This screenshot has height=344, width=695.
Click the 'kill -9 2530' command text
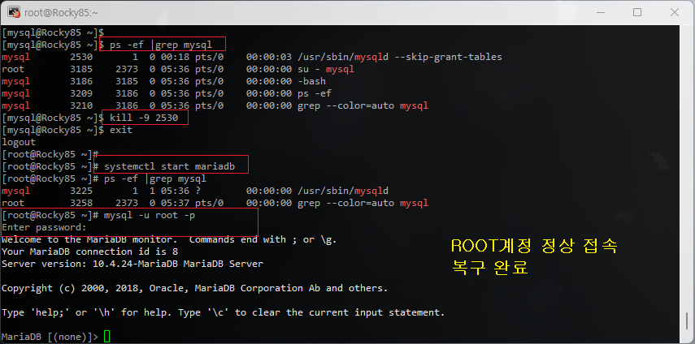pos(144,118)
